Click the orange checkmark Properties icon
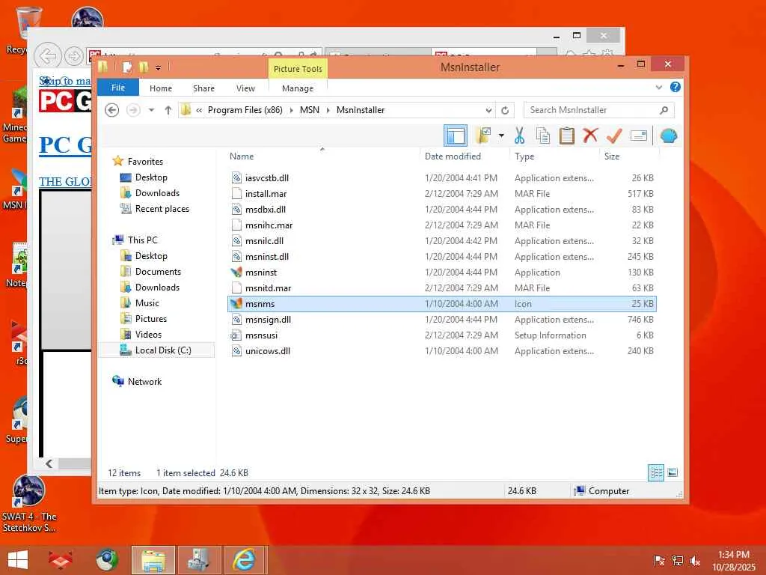The image size is (766, 575). pos(614,136)
